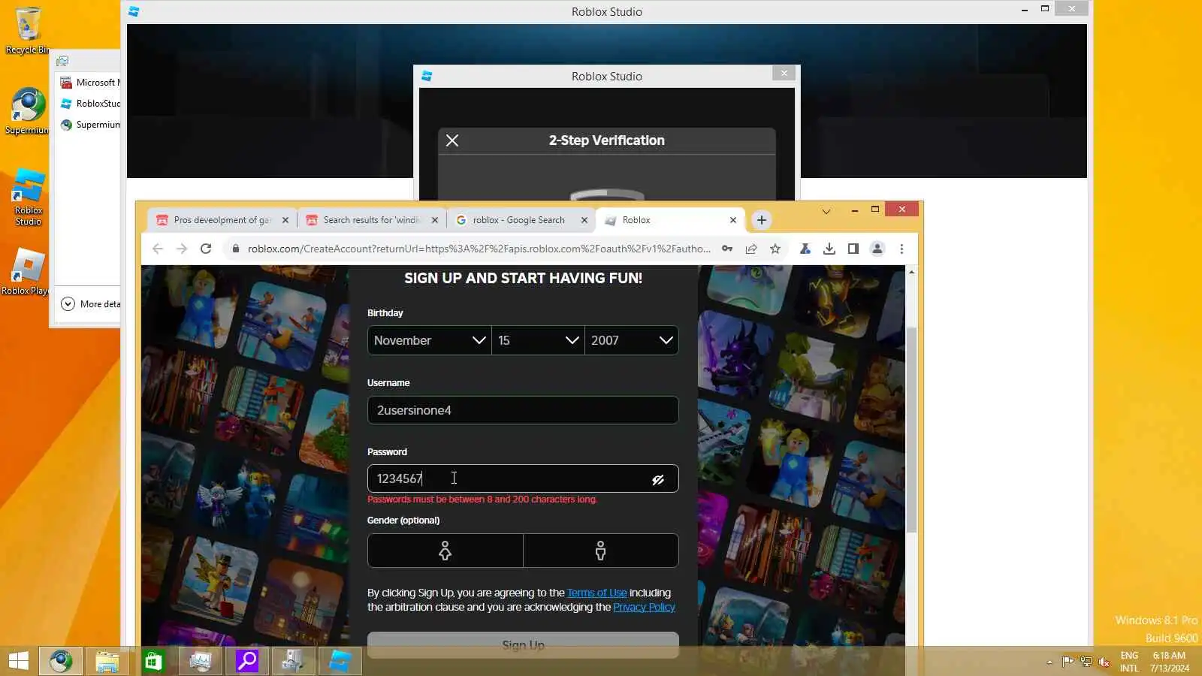Select the Supermium desktop shortcut
Viewport: 1202px width, 676px height.
28,111
